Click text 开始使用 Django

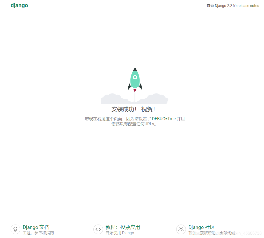tap(120, 233)
